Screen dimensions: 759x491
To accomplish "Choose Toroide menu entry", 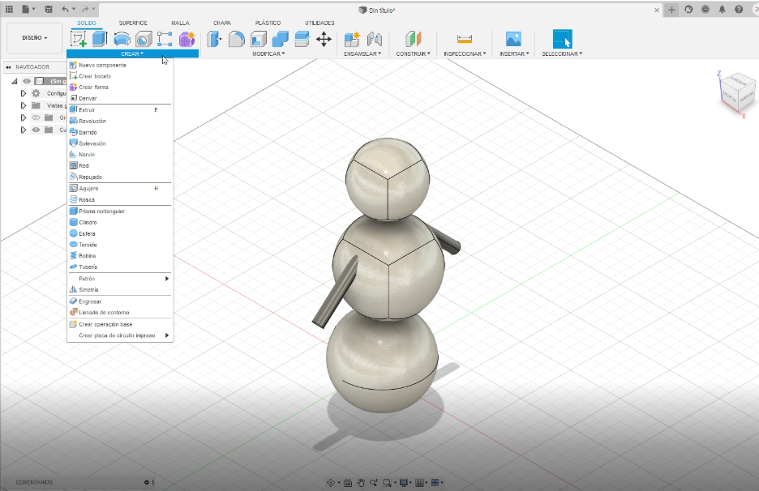I will [x=119, y=245].
